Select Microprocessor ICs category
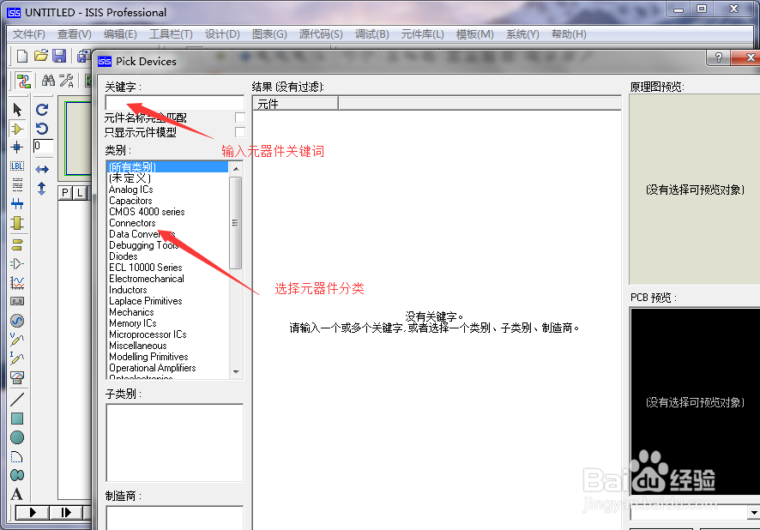Image resolution: width=760 pixels, height=530 pixels. point(148,334)
